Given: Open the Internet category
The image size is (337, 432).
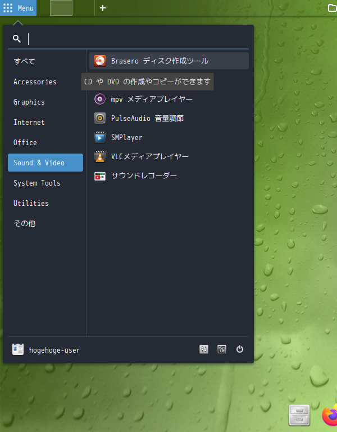Looking at the screenshot, I should (45, 122).
